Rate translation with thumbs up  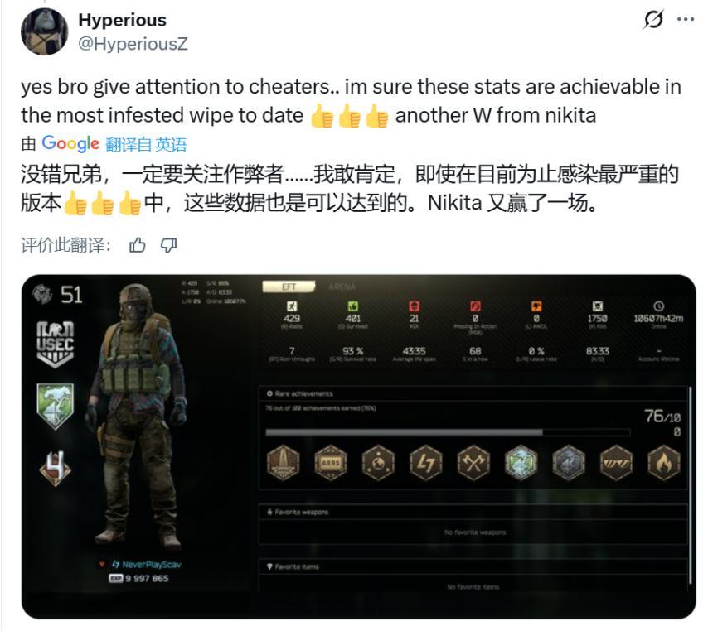tap(138, 245)
